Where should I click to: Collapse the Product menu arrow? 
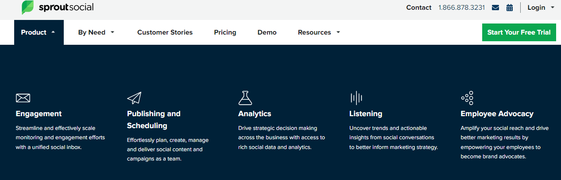(53, 32)
